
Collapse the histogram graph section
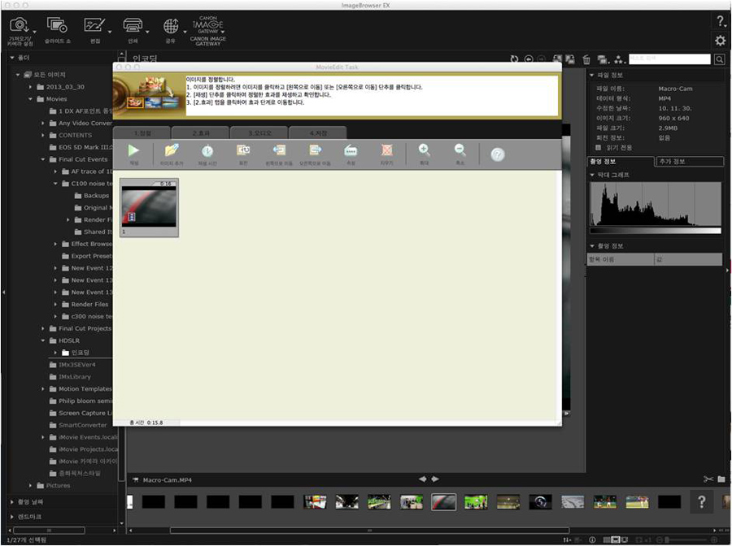click(x=592, y=175)
